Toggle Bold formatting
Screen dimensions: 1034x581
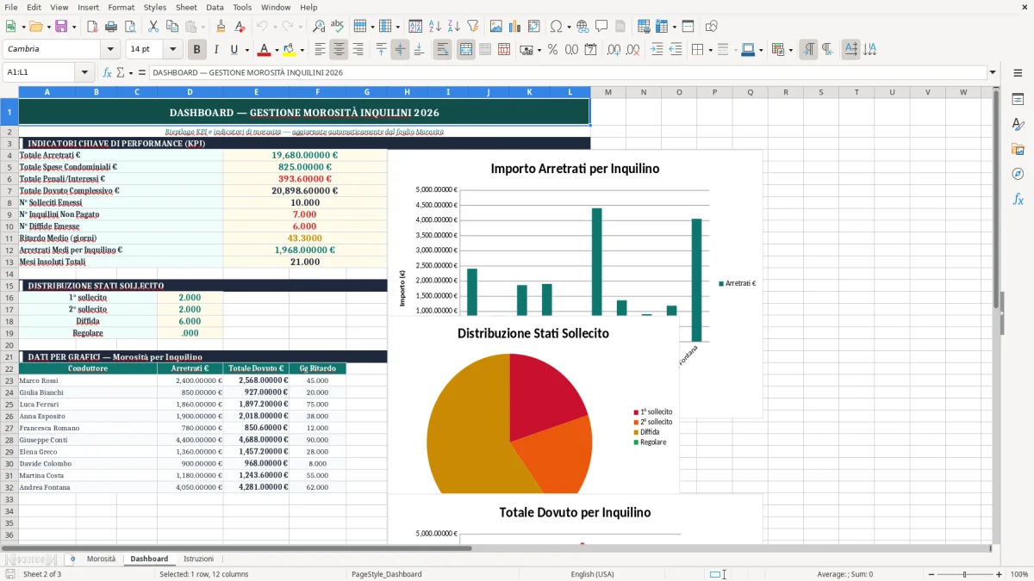pyautogui.click(x=197, y=50)
